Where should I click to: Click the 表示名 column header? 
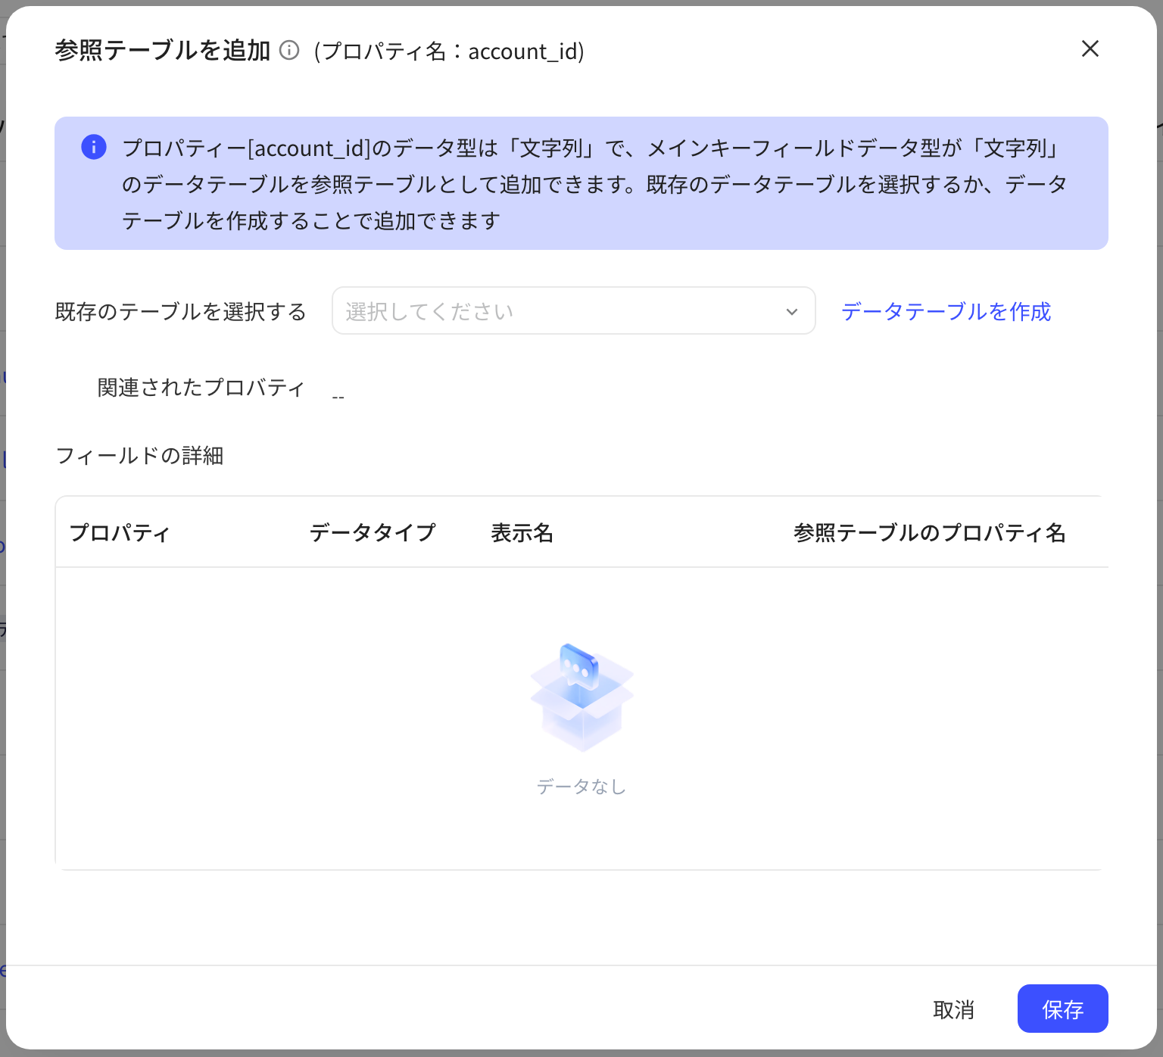522,532
